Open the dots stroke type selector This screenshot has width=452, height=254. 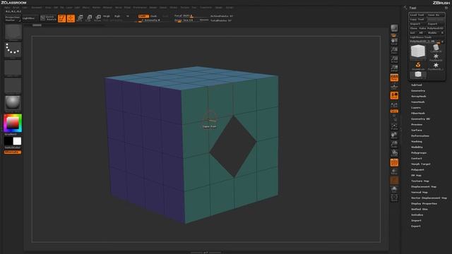pos(13,50)
